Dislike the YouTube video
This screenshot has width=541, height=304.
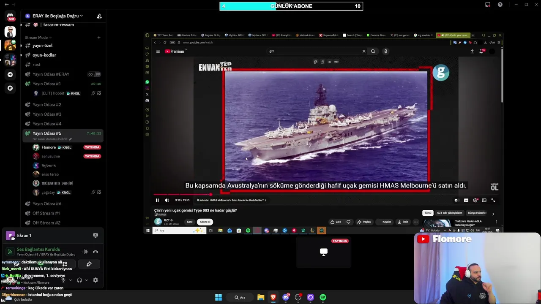pyautogui.click(x=348, y=222)
